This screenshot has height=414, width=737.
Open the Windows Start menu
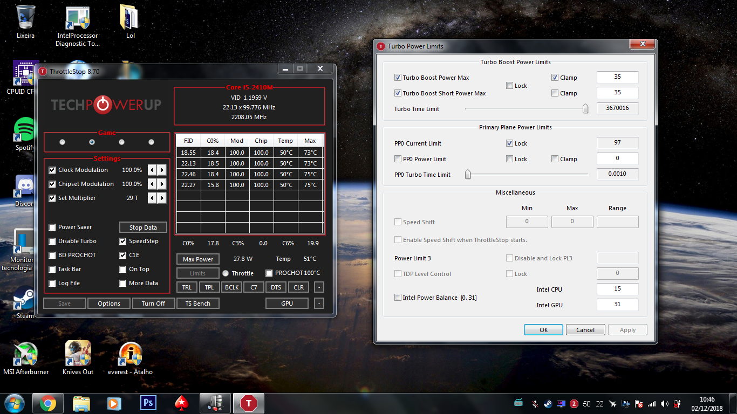[x=14, y=403]
